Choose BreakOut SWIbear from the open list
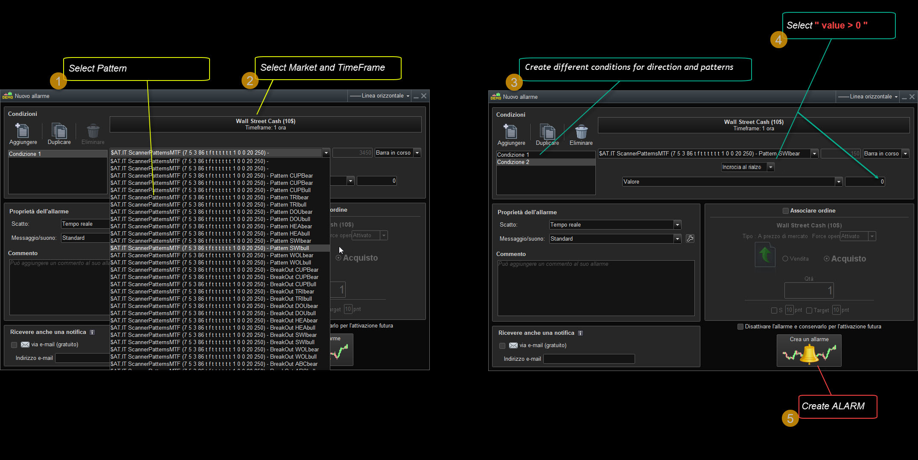This screenshot has height=460, width=918. 220,335
